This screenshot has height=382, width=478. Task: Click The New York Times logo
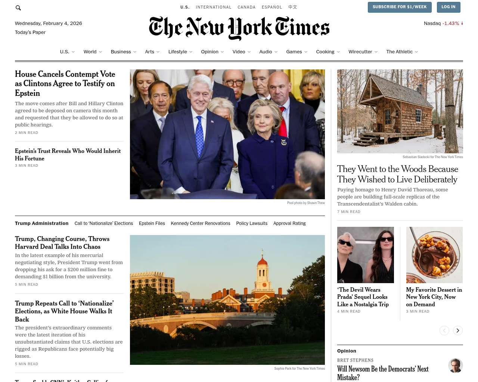(x=239, y=28)
